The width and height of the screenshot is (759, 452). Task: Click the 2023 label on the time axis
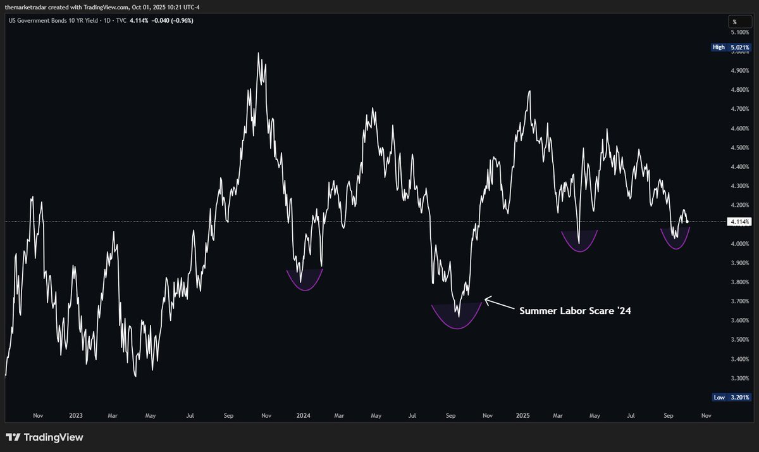tap(76, 416)
